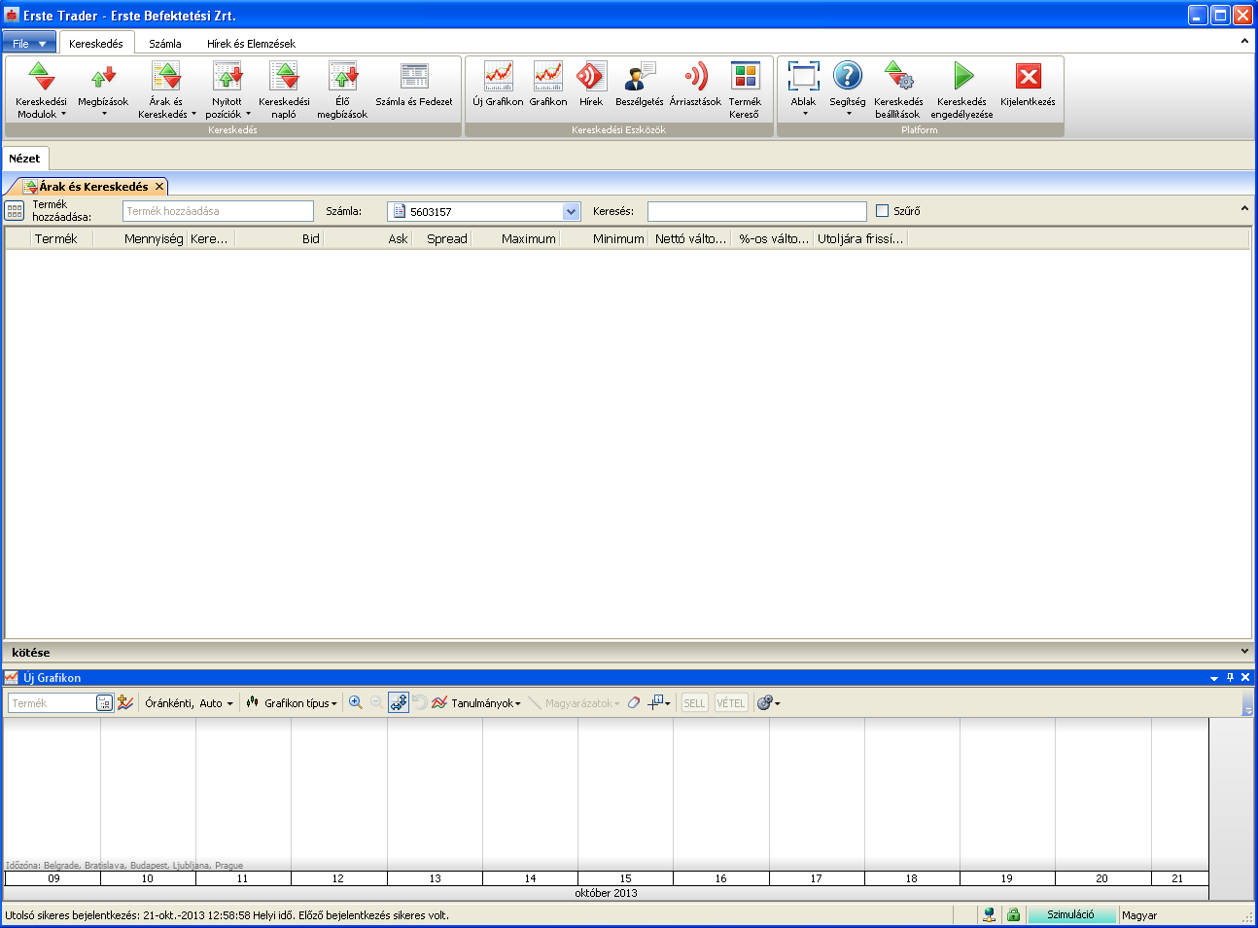1258x928 pixels.
Task: Open Hírek news icon
Action: point(591,76)
